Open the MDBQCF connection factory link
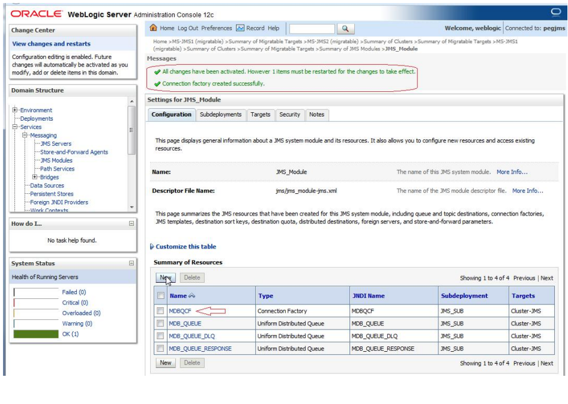 point(180,311)
